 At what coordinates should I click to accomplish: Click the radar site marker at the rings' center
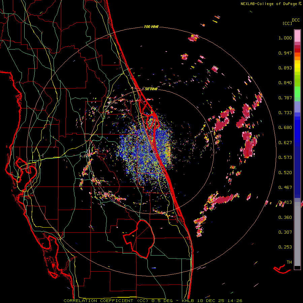[151, 152]
